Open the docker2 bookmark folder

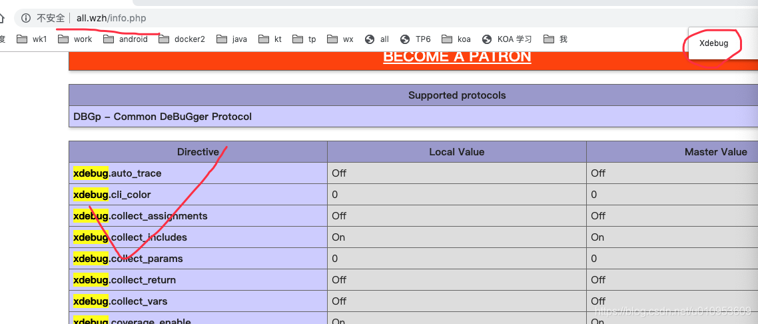pos(182,39)
